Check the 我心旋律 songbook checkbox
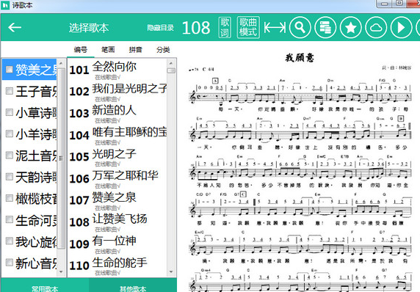 (10, 241)
